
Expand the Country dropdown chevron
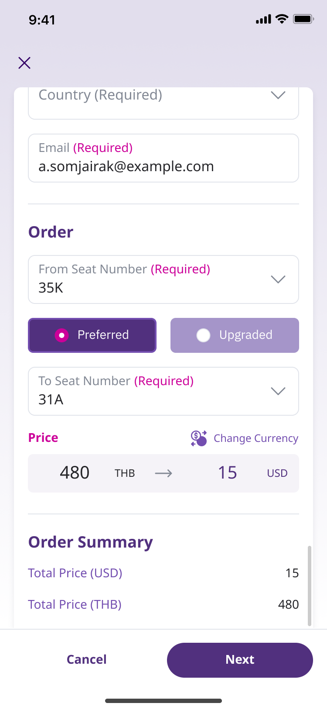click(278, 95)
